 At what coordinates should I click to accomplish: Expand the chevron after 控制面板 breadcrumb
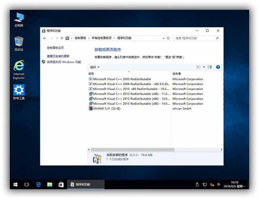point(89,38)
